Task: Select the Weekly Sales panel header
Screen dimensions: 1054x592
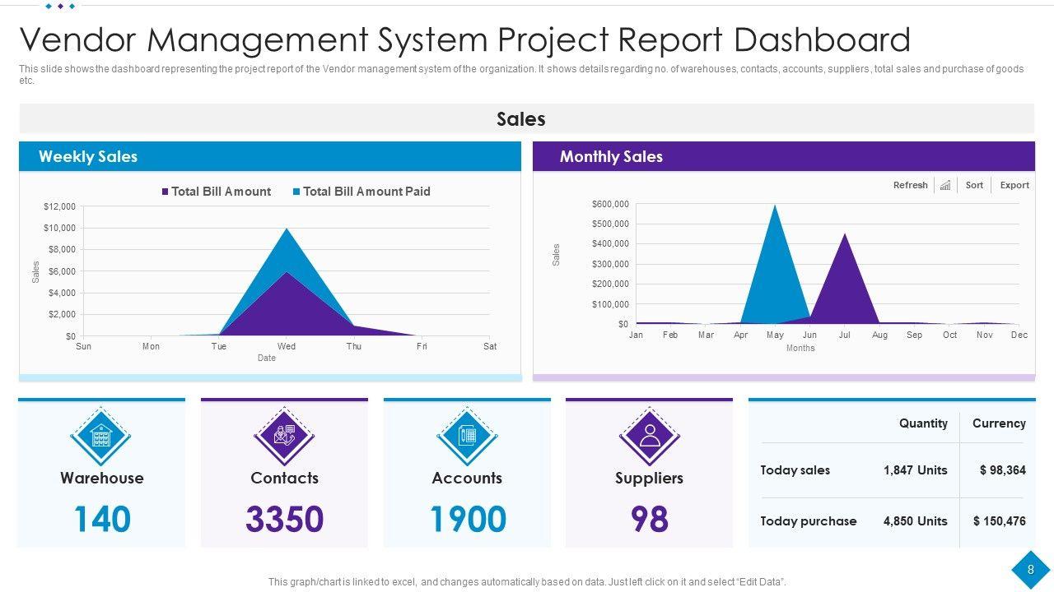Action: pyautogui.click(x=270, y=156)
